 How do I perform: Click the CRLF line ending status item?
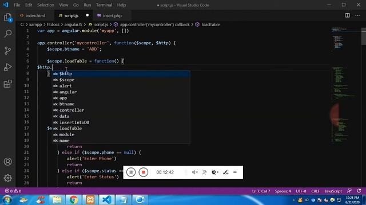click(315, 191)
